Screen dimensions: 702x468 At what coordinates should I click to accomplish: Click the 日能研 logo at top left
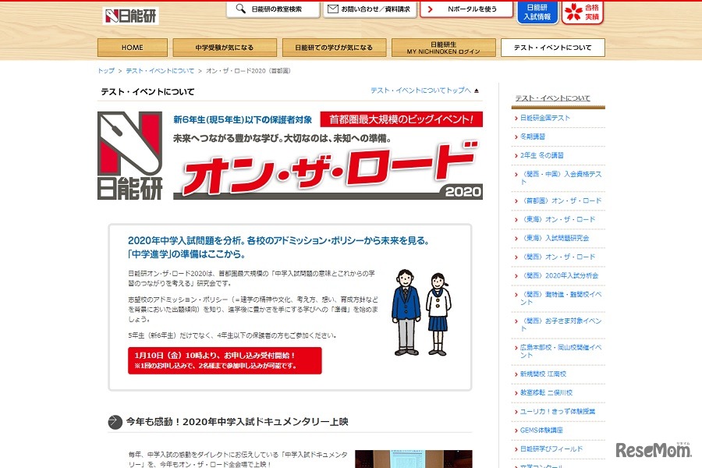pos(129,13)
